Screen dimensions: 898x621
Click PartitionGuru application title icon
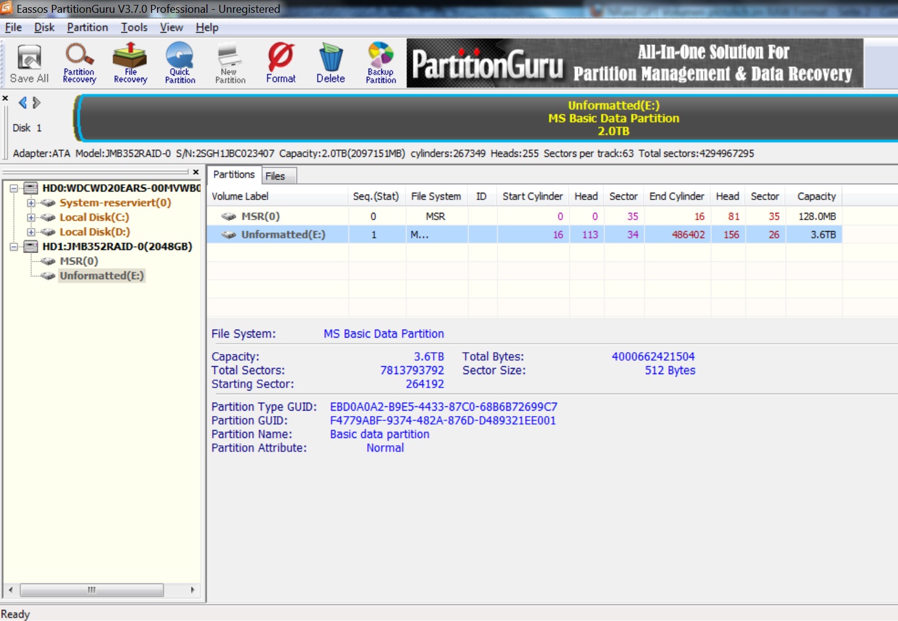coord(6,8)
